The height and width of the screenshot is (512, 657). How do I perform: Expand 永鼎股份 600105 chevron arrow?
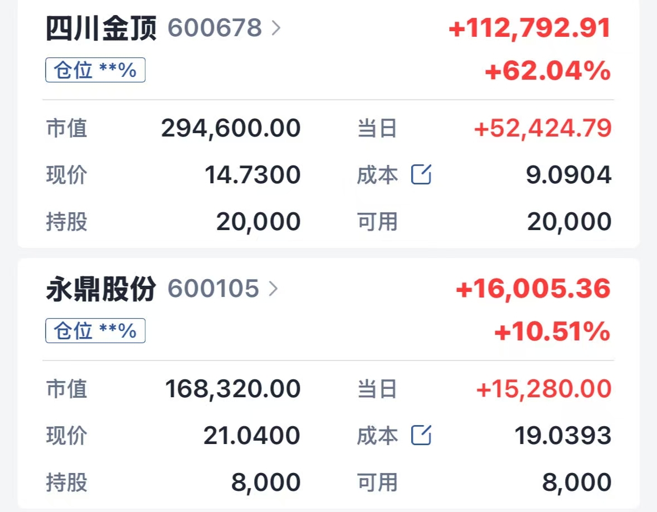pyautogui.click(x=273, y=289)
